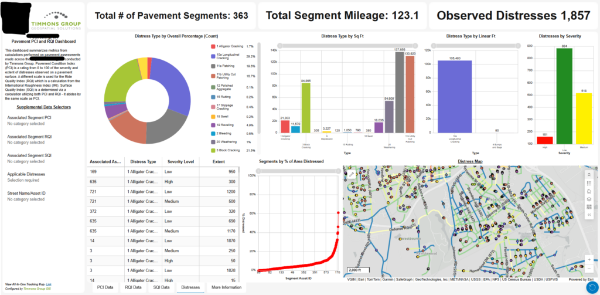Select the 11b Utility Cut Patching legend swatch

(x=213, y=76)
